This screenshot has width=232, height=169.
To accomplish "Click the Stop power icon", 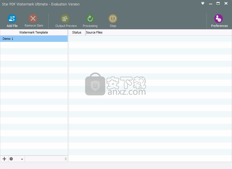I will [x=113, y=19].
